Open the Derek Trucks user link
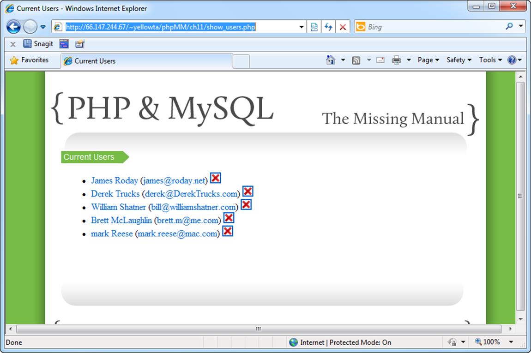Image resolution: width=531 pixels, height=353 pixels. (x=115, y=194)
